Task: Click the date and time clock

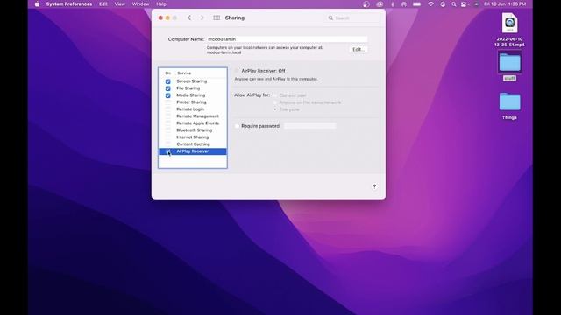Action: click(505, 4)
